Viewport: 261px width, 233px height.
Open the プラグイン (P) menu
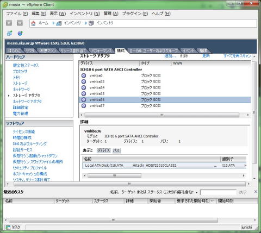tap(135, 14)
